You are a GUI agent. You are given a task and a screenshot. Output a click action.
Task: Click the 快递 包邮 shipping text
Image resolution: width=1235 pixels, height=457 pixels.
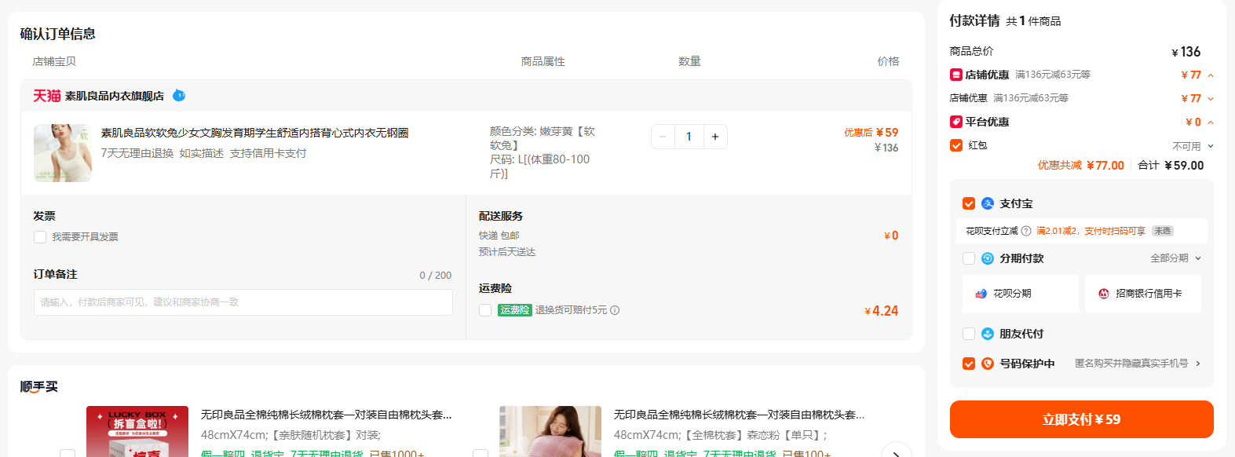[x=499, y=236]
